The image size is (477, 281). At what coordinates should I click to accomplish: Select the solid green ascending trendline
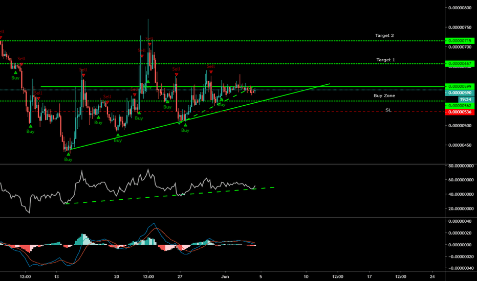click(x=201, y=116)
